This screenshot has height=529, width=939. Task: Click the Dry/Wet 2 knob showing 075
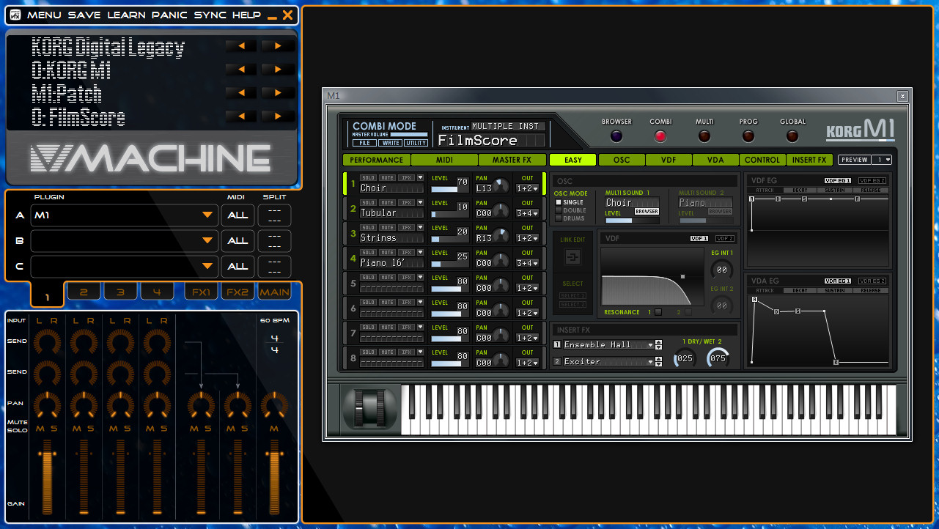[x=718, y=358]
